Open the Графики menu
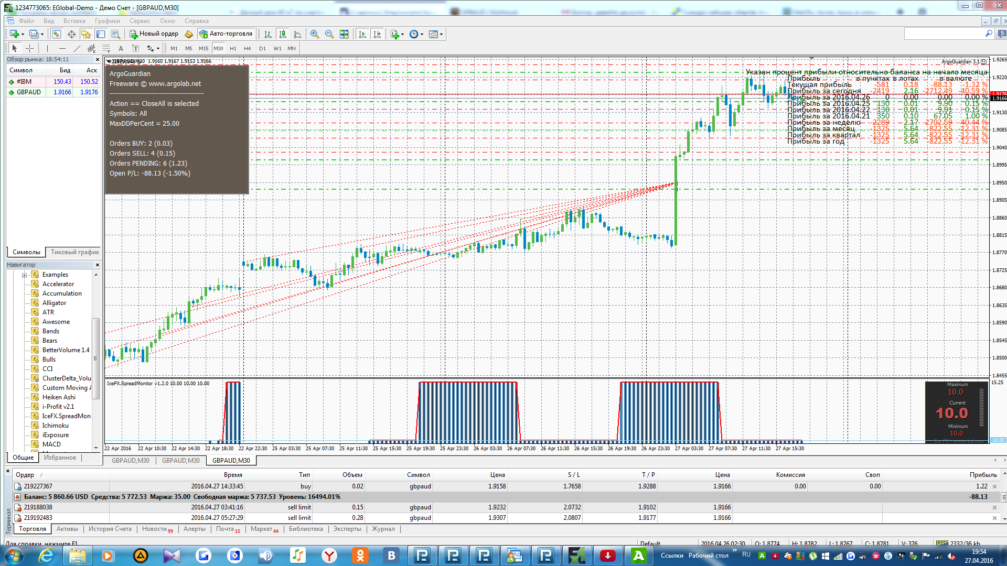 108,21
